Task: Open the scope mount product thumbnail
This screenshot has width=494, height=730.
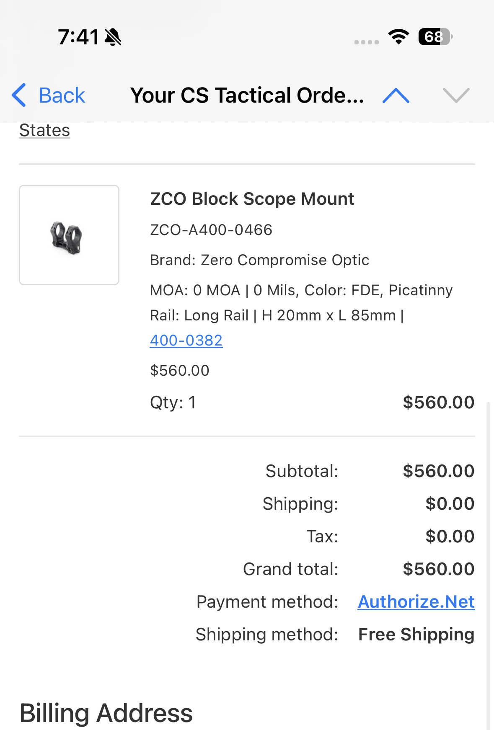Action: tap(69, 235)
